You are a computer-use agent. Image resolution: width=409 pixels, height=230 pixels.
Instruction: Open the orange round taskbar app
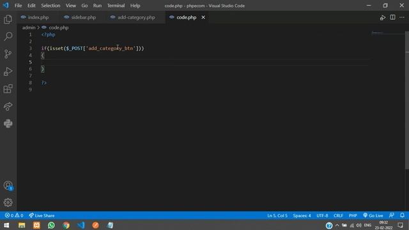95,225
